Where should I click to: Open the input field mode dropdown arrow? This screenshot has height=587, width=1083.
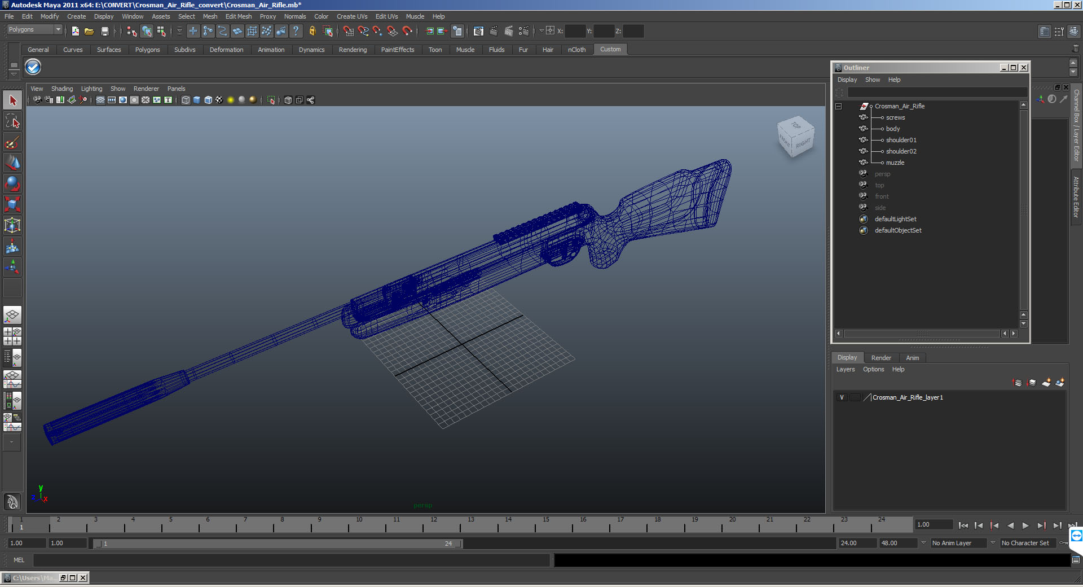coord(541,32)
